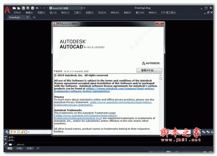The height and width of the screenshot is (156, 217).
Task: Click the command input field showing _about
Action: (111, 144)
